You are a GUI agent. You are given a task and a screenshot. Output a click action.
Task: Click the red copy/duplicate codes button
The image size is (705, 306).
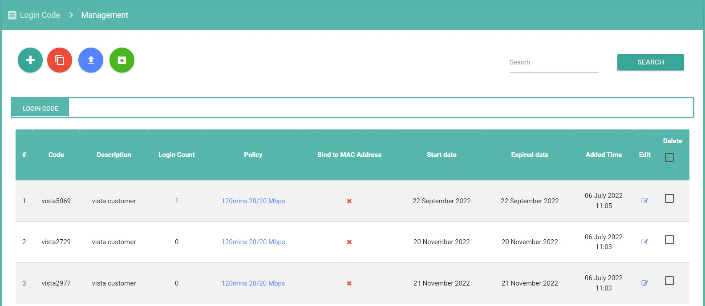(60, 60)
